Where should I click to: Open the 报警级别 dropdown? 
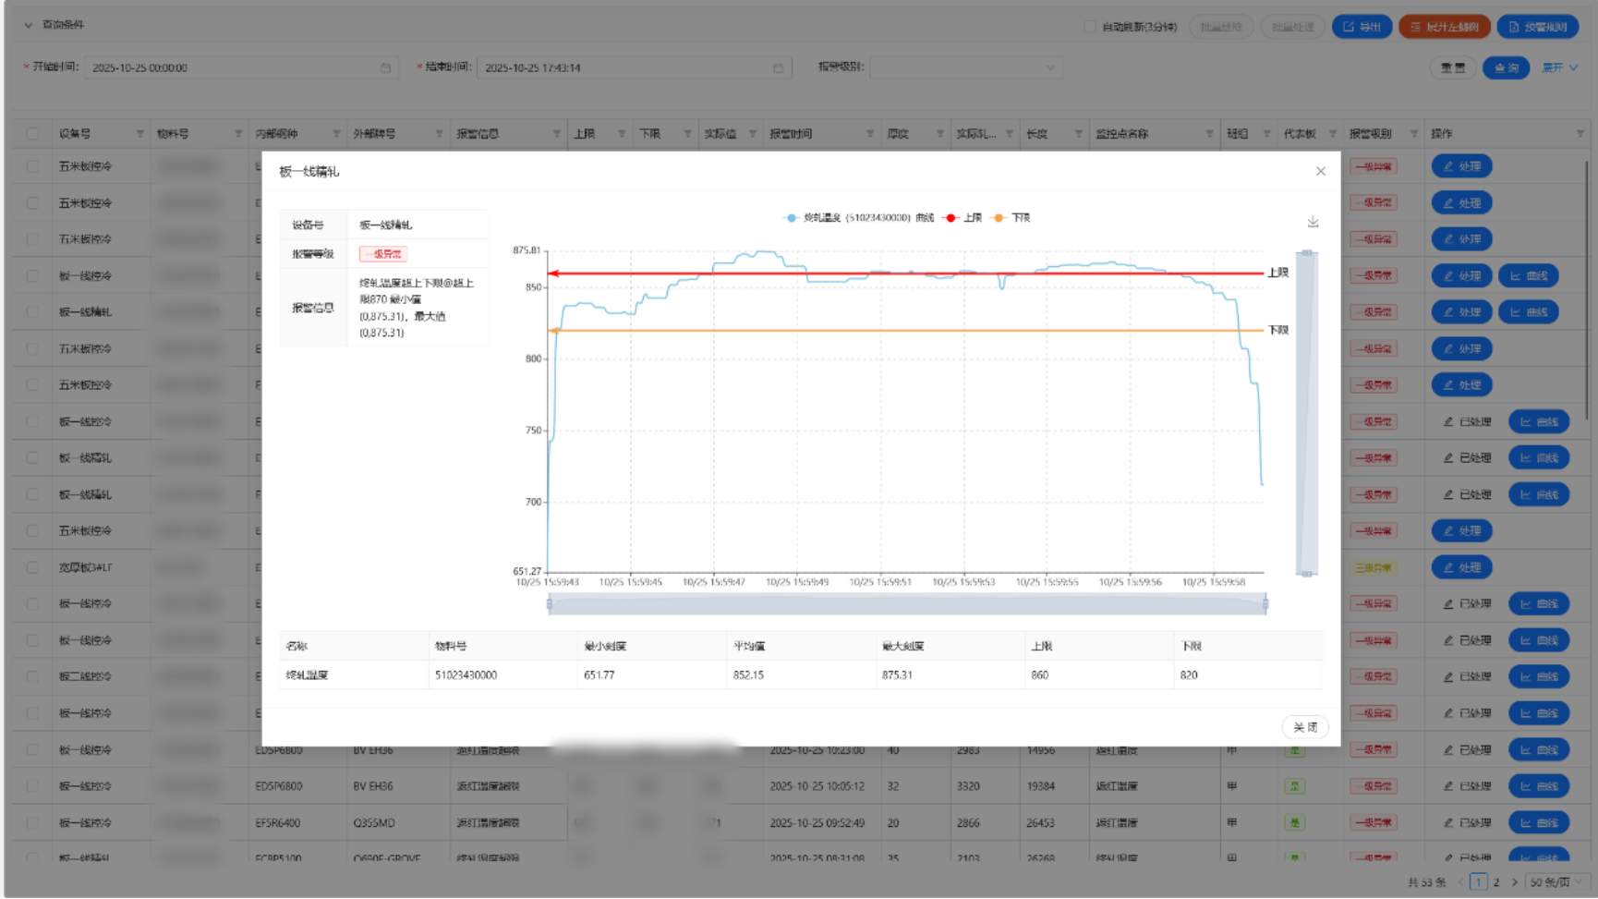tap(965, 67)
